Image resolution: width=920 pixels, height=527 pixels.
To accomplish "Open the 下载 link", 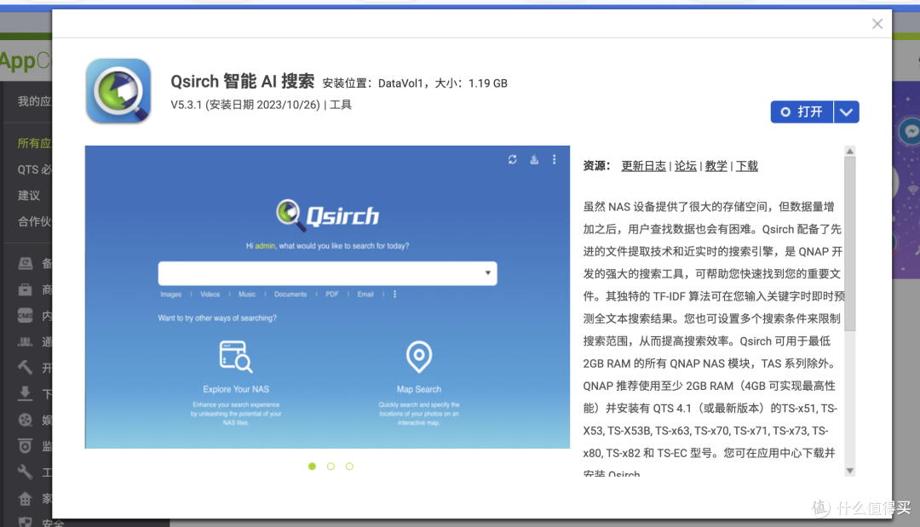I will click(747, 166).
